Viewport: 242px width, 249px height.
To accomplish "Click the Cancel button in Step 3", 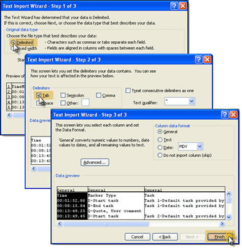I will (138, 237).
